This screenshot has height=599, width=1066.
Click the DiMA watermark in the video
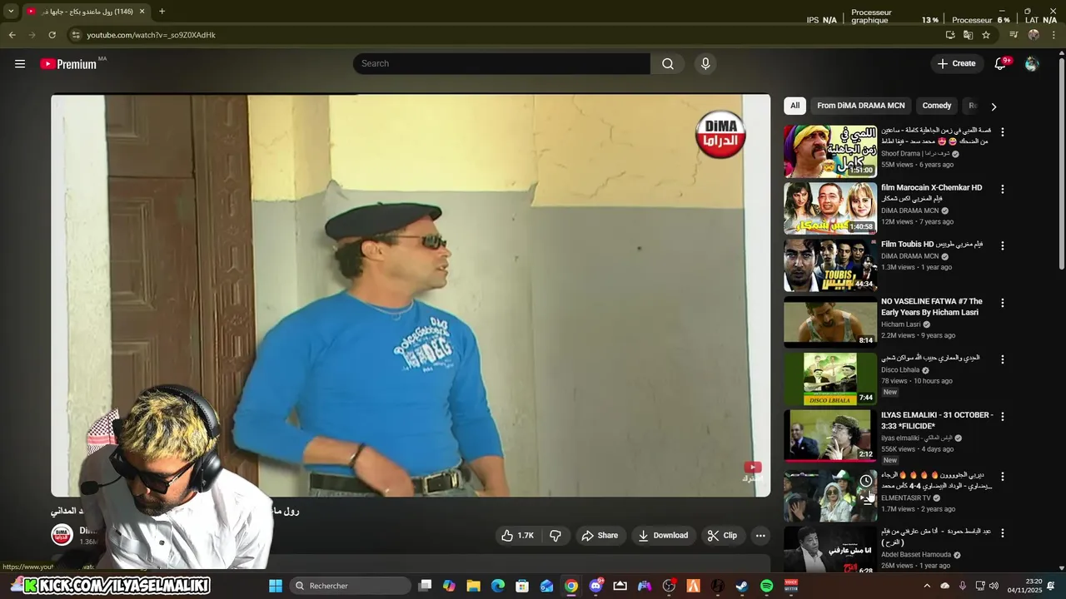pyautogui.click(x=720, y=133)
